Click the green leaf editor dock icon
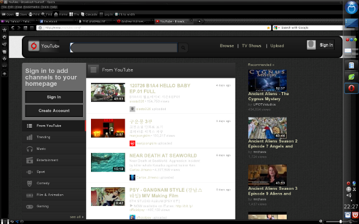The height and width of the screenshot is (224, 359). (352, 77)
